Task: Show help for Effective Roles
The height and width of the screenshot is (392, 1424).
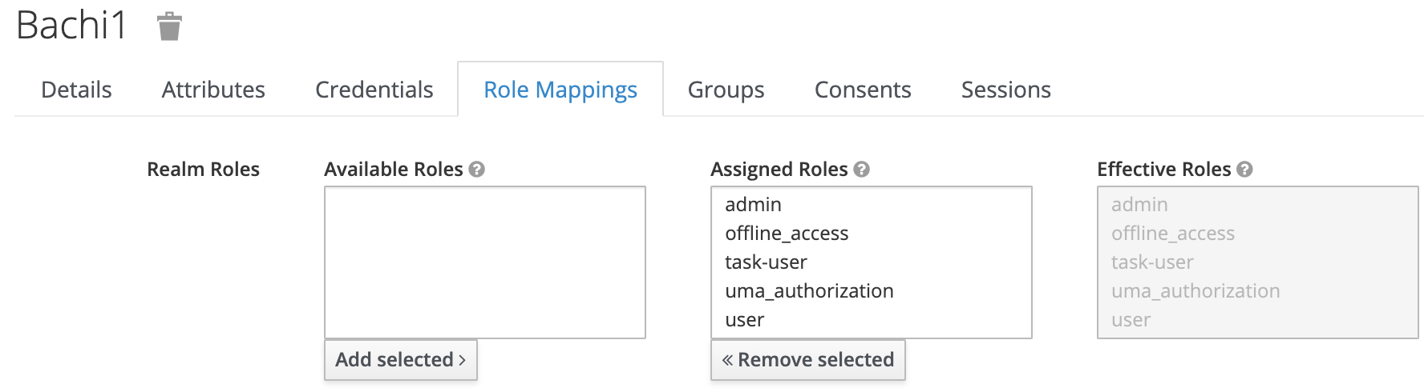Action: pyautogui.click(x=1244, y=170)
